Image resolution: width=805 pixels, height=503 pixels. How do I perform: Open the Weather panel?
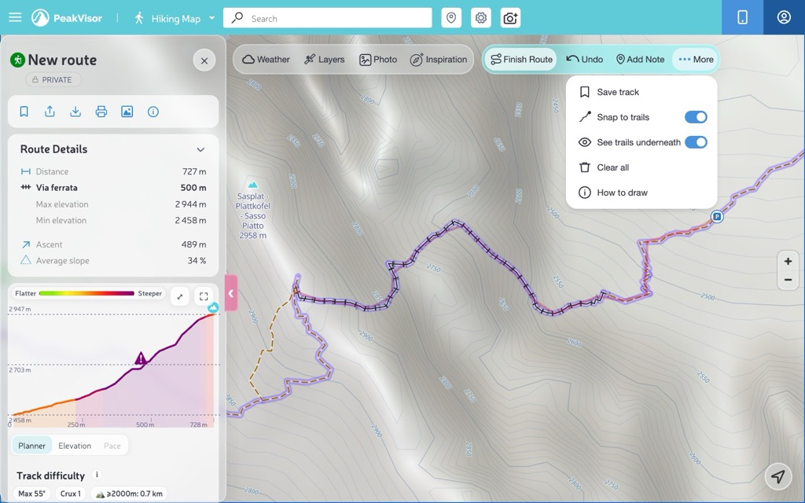266,60
